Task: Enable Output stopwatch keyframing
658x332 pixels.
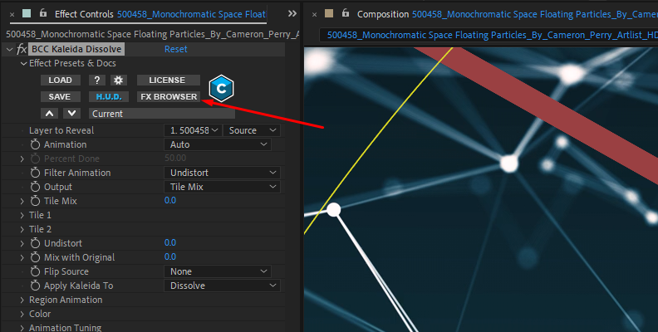Action: pyautogui.click(x=35, y=187)
